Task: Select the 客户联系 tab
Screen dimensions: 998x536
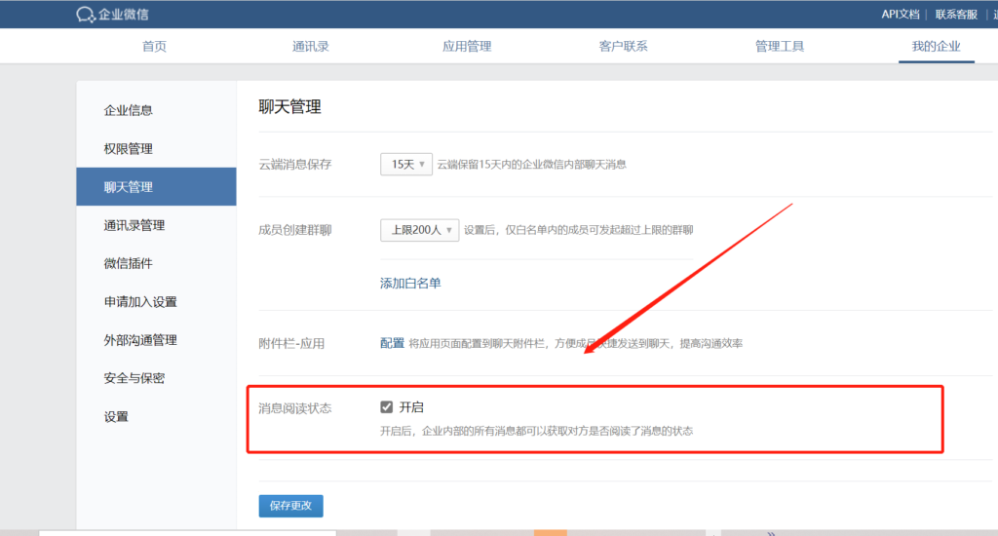Action: [x=624, y=47]
